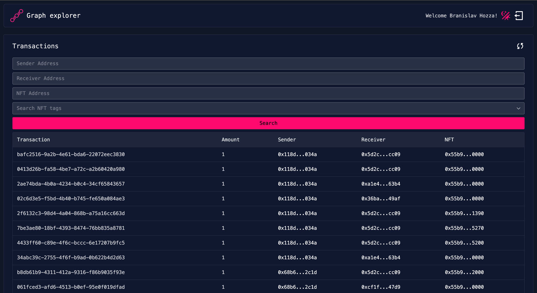The image size is (537, 293).
Task: Click NFT address 0x55b9...5270
Action: 464,228
